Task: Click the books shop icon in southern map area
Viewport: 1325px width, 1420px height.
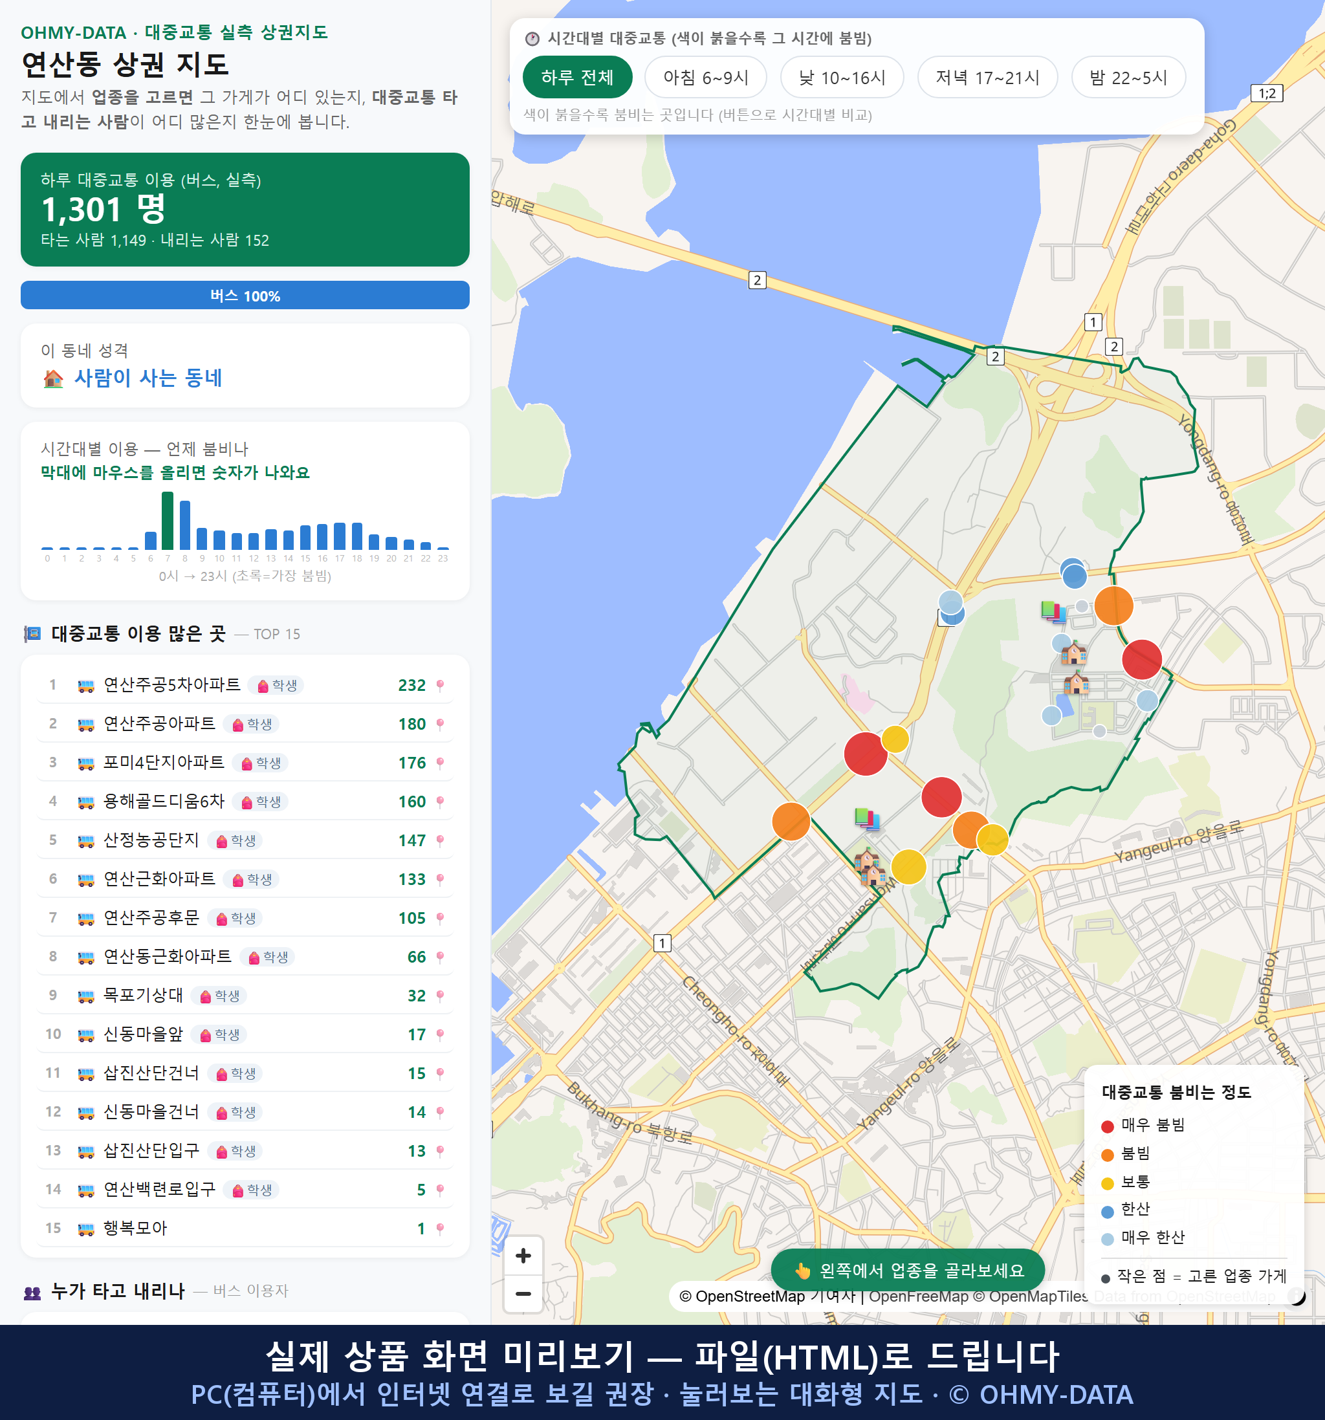Action: pos(867,818)
